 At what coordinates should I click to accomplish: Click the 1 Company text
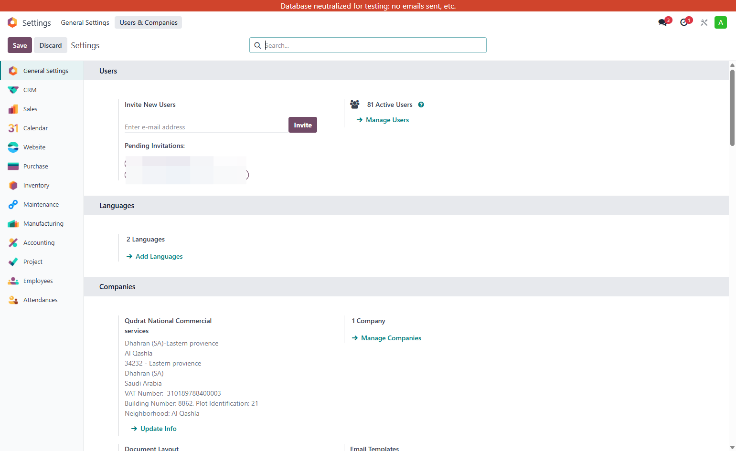[368, 321]
